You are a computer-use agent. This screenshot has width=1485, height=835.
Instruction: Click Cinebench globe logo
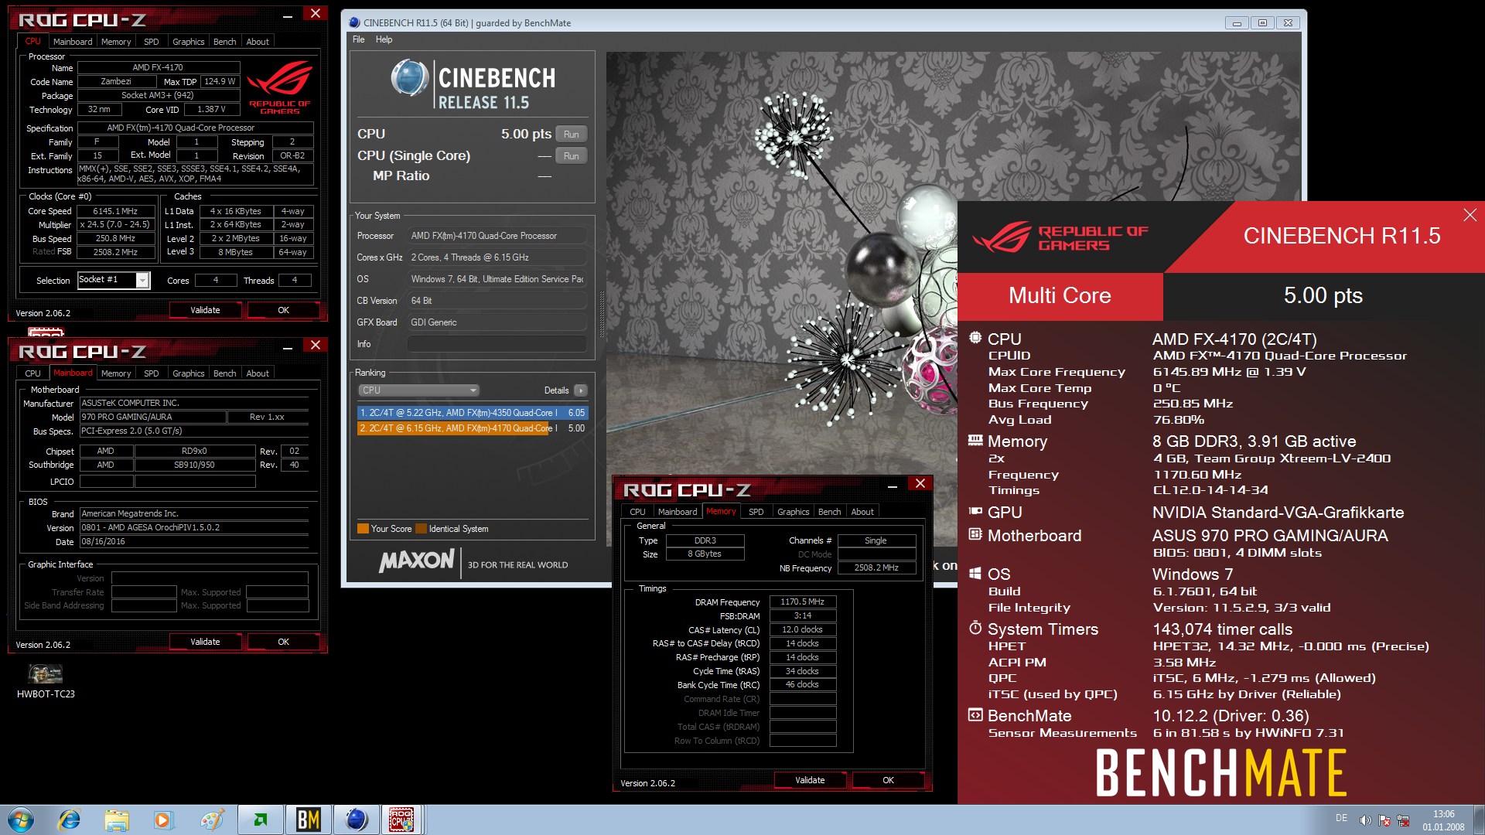click(x=409, y=78)
